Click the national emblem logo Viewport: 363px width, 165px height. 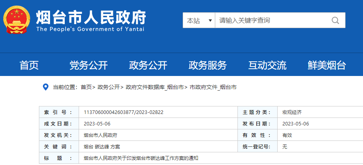[x=17, y=20]
